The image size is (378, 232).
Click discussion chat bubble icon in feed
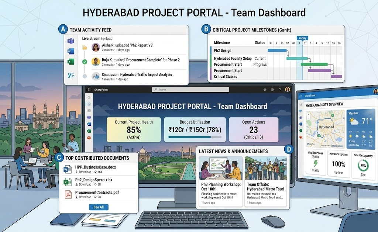[96, 77]
